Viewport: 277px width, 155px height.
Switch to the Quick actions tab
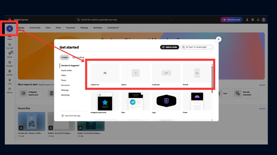pos(78,57)
